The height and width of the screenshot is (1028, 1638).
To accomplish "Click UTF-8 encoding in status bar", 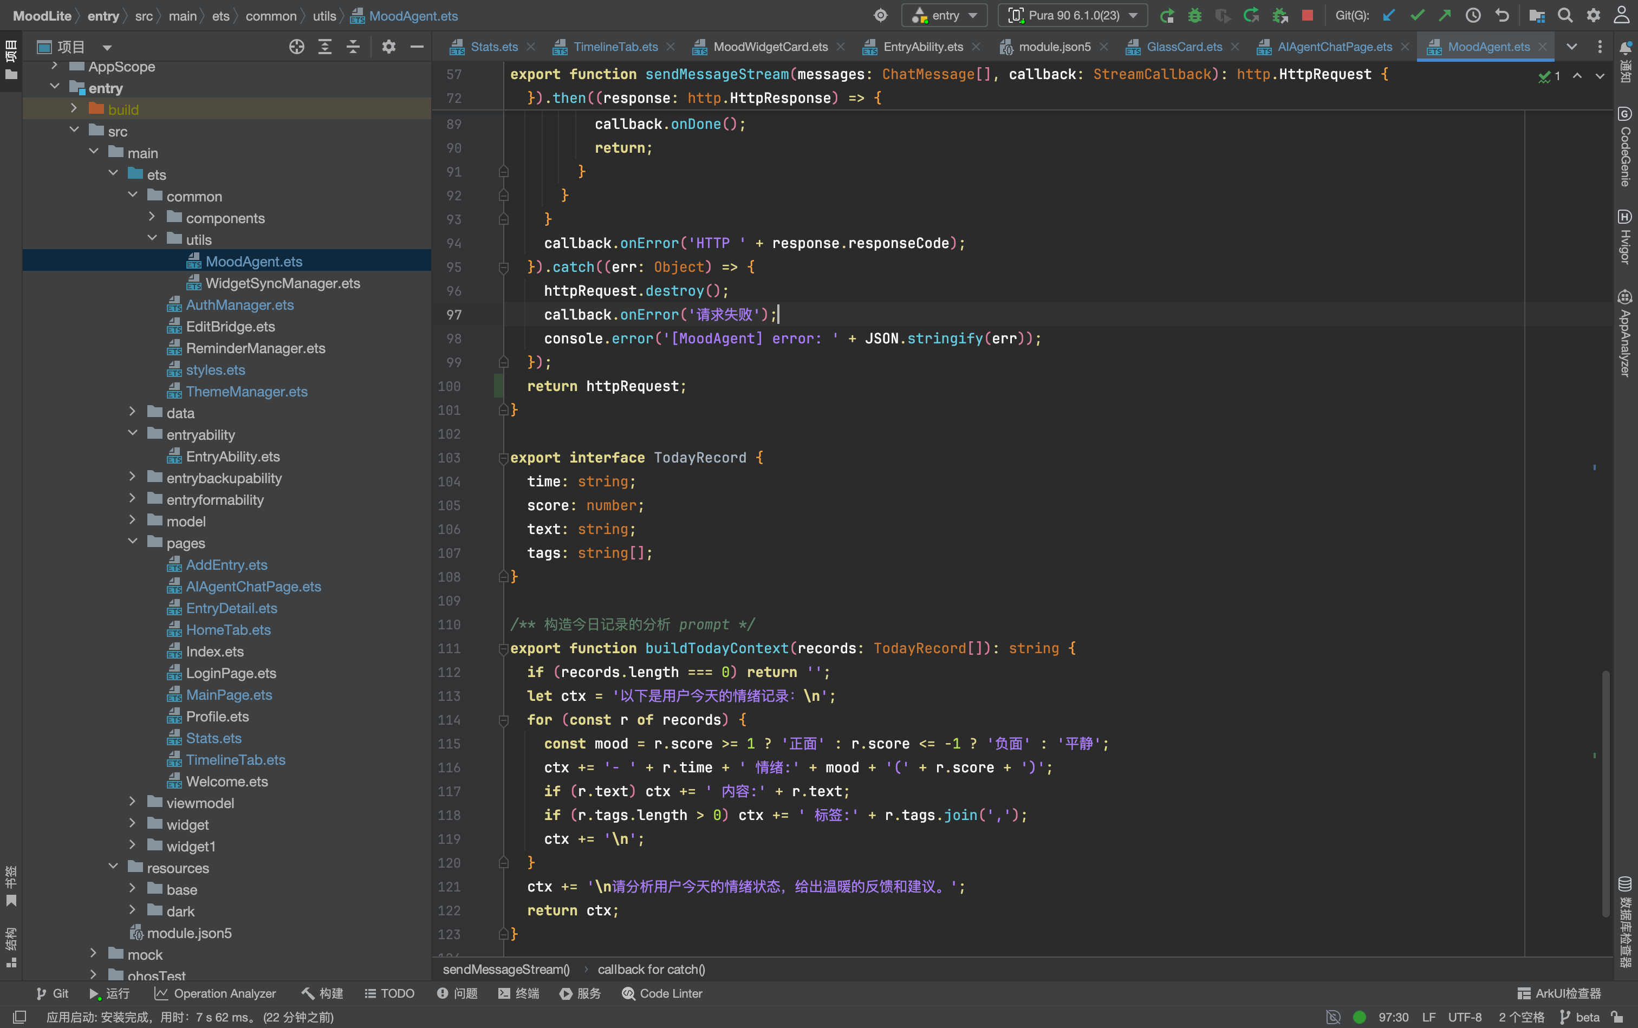I will tap(1465, 1017).
